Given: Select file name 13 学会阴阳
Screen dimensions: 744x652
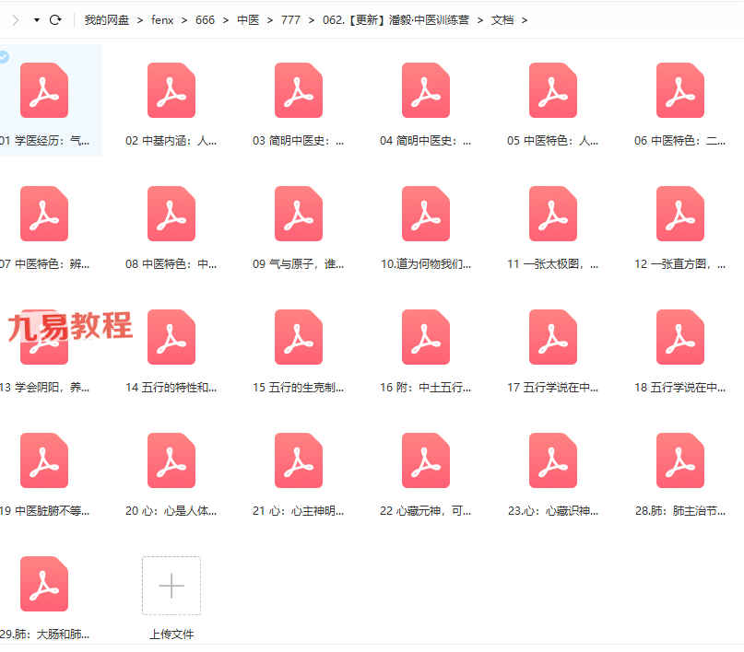Looking at the screenshot, I should click(44, 388).
